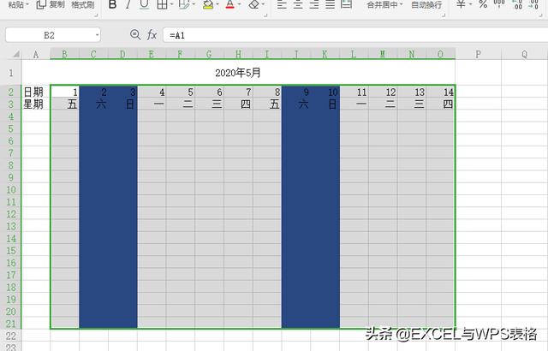Select column header Q
Screen dimensions: 548x351
pyautogui.click(x=524, y=54)
